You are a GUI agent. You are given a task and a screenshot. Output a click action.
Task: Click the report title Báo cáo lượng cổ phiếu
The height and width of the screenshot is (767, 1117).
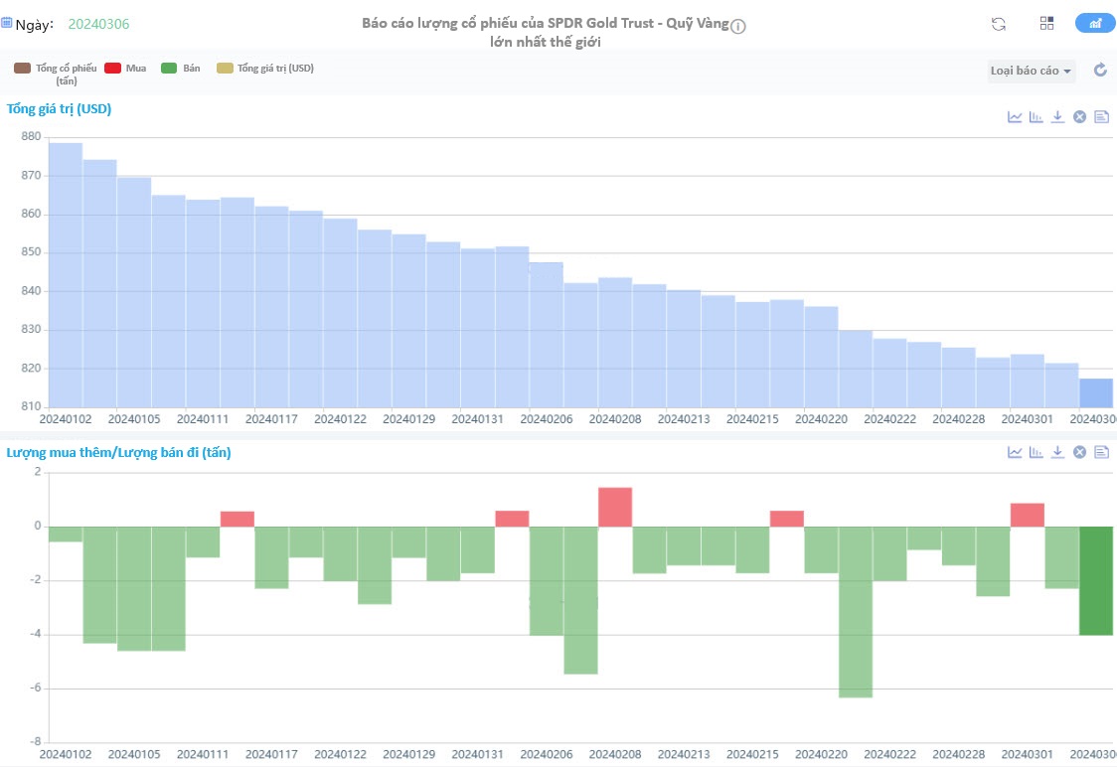point(546,32)
